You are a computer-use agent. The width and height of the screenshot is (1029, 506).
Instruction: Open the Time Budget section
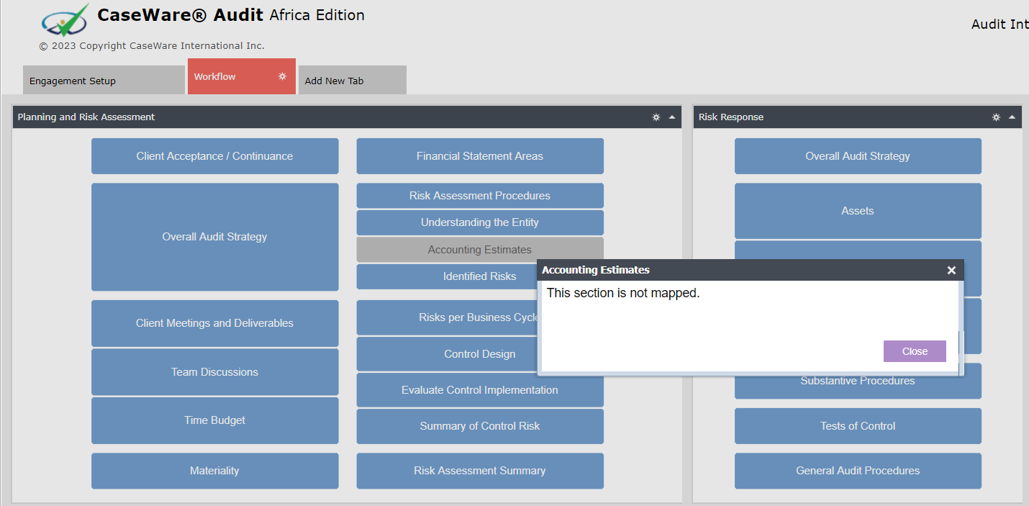point(214,420)
